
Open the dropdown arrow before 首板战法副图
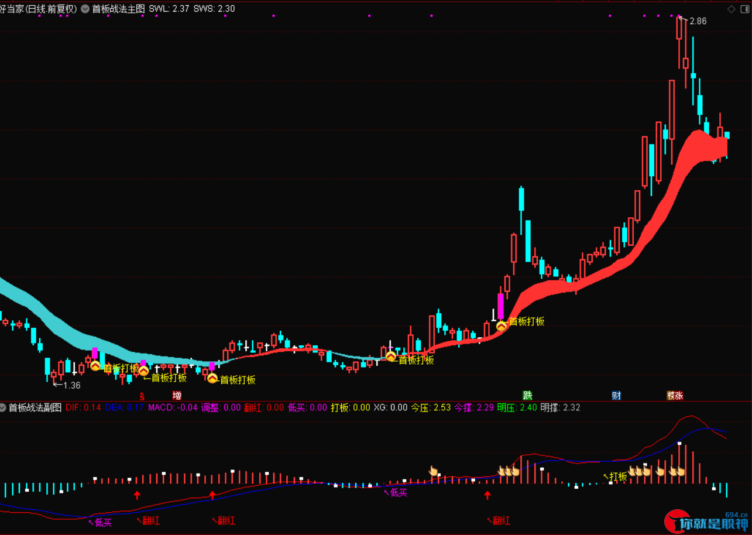click(x=2, y=407)
